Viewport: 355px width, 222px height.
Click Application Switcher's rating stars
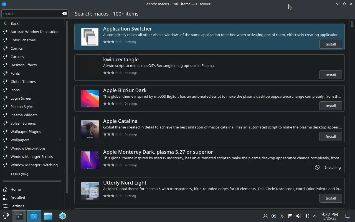[x=113, y=42]
